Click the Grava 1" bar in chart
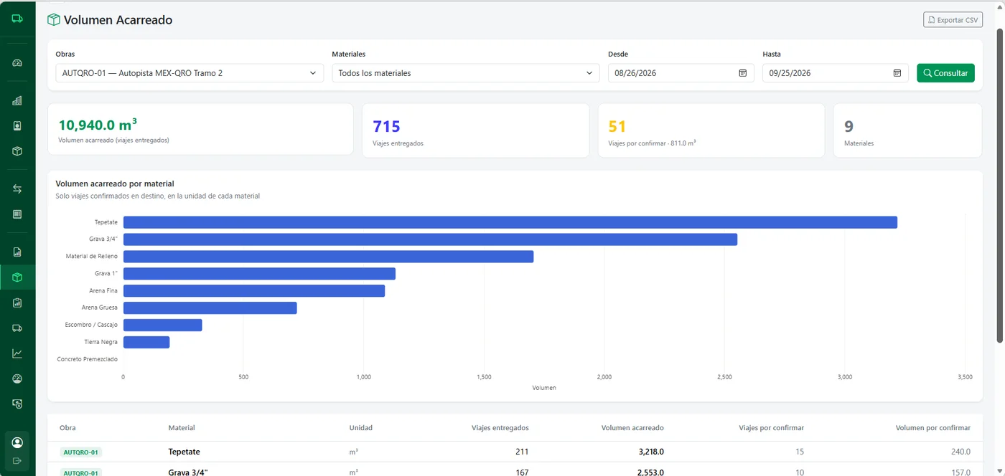The image size is (1005, 476). [x=259, y=274]
